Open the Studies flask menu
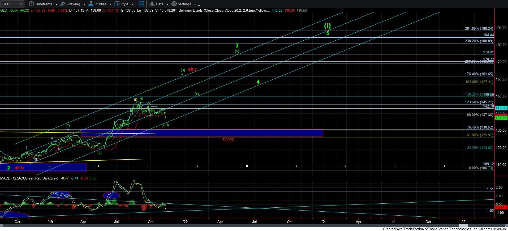 tap(97, 4)
